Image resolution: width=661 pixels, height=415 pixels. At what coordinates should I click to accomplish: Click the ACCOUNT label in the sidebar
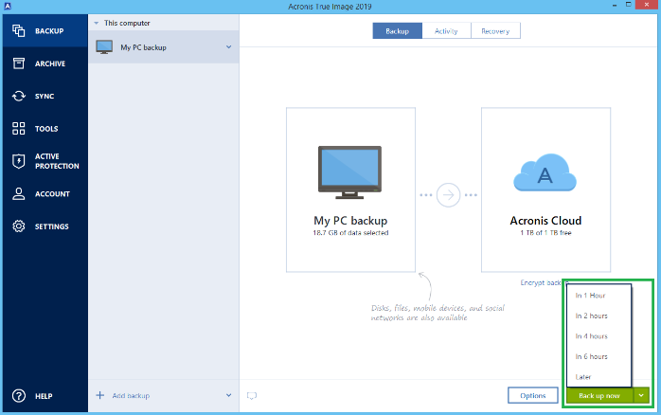pos(52,194)
